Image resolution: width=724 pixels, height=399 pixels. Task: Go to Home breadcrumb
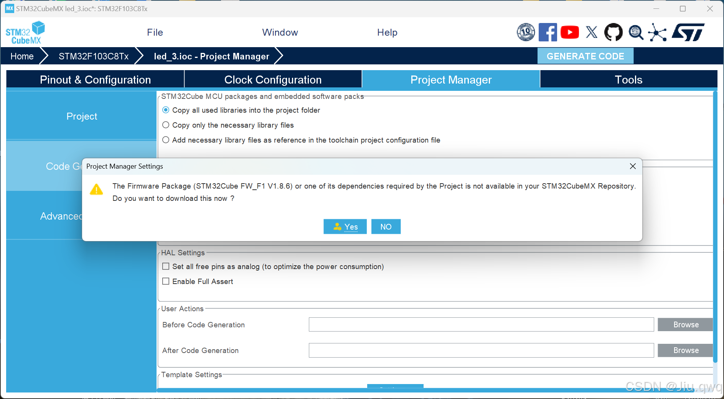coord(22,56)
